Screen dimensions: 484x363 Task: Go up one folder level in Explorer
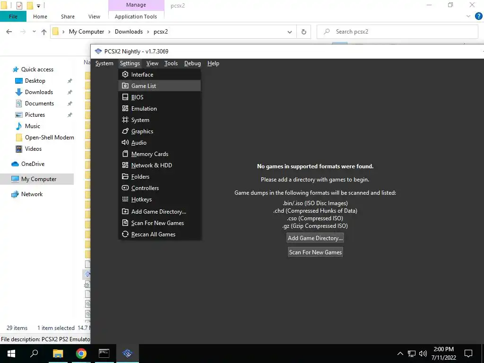point(44,32)
